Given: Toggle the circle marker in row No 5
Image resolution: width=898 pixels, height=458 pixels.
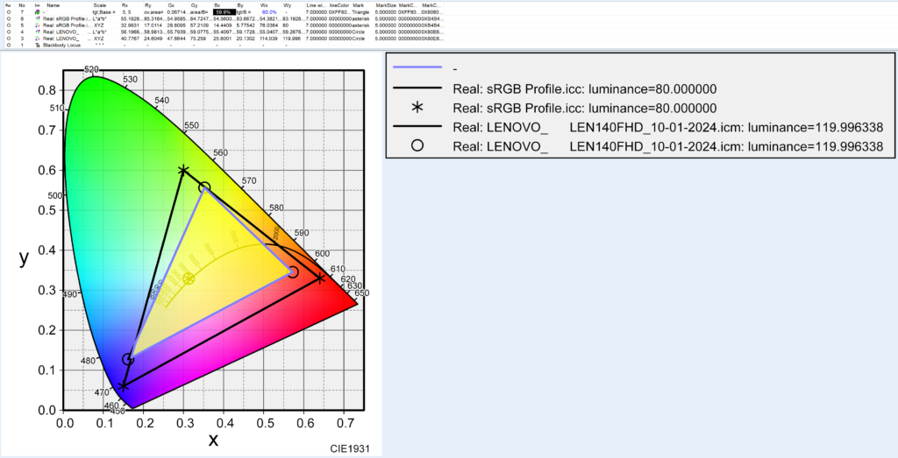Looking at the screenshot, I should coord(9,25).
